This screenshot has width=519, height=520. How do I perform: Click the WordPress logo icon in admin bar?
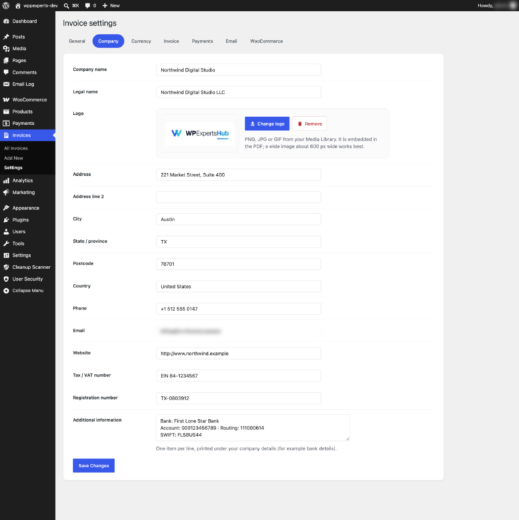click(x=6, y=5)
